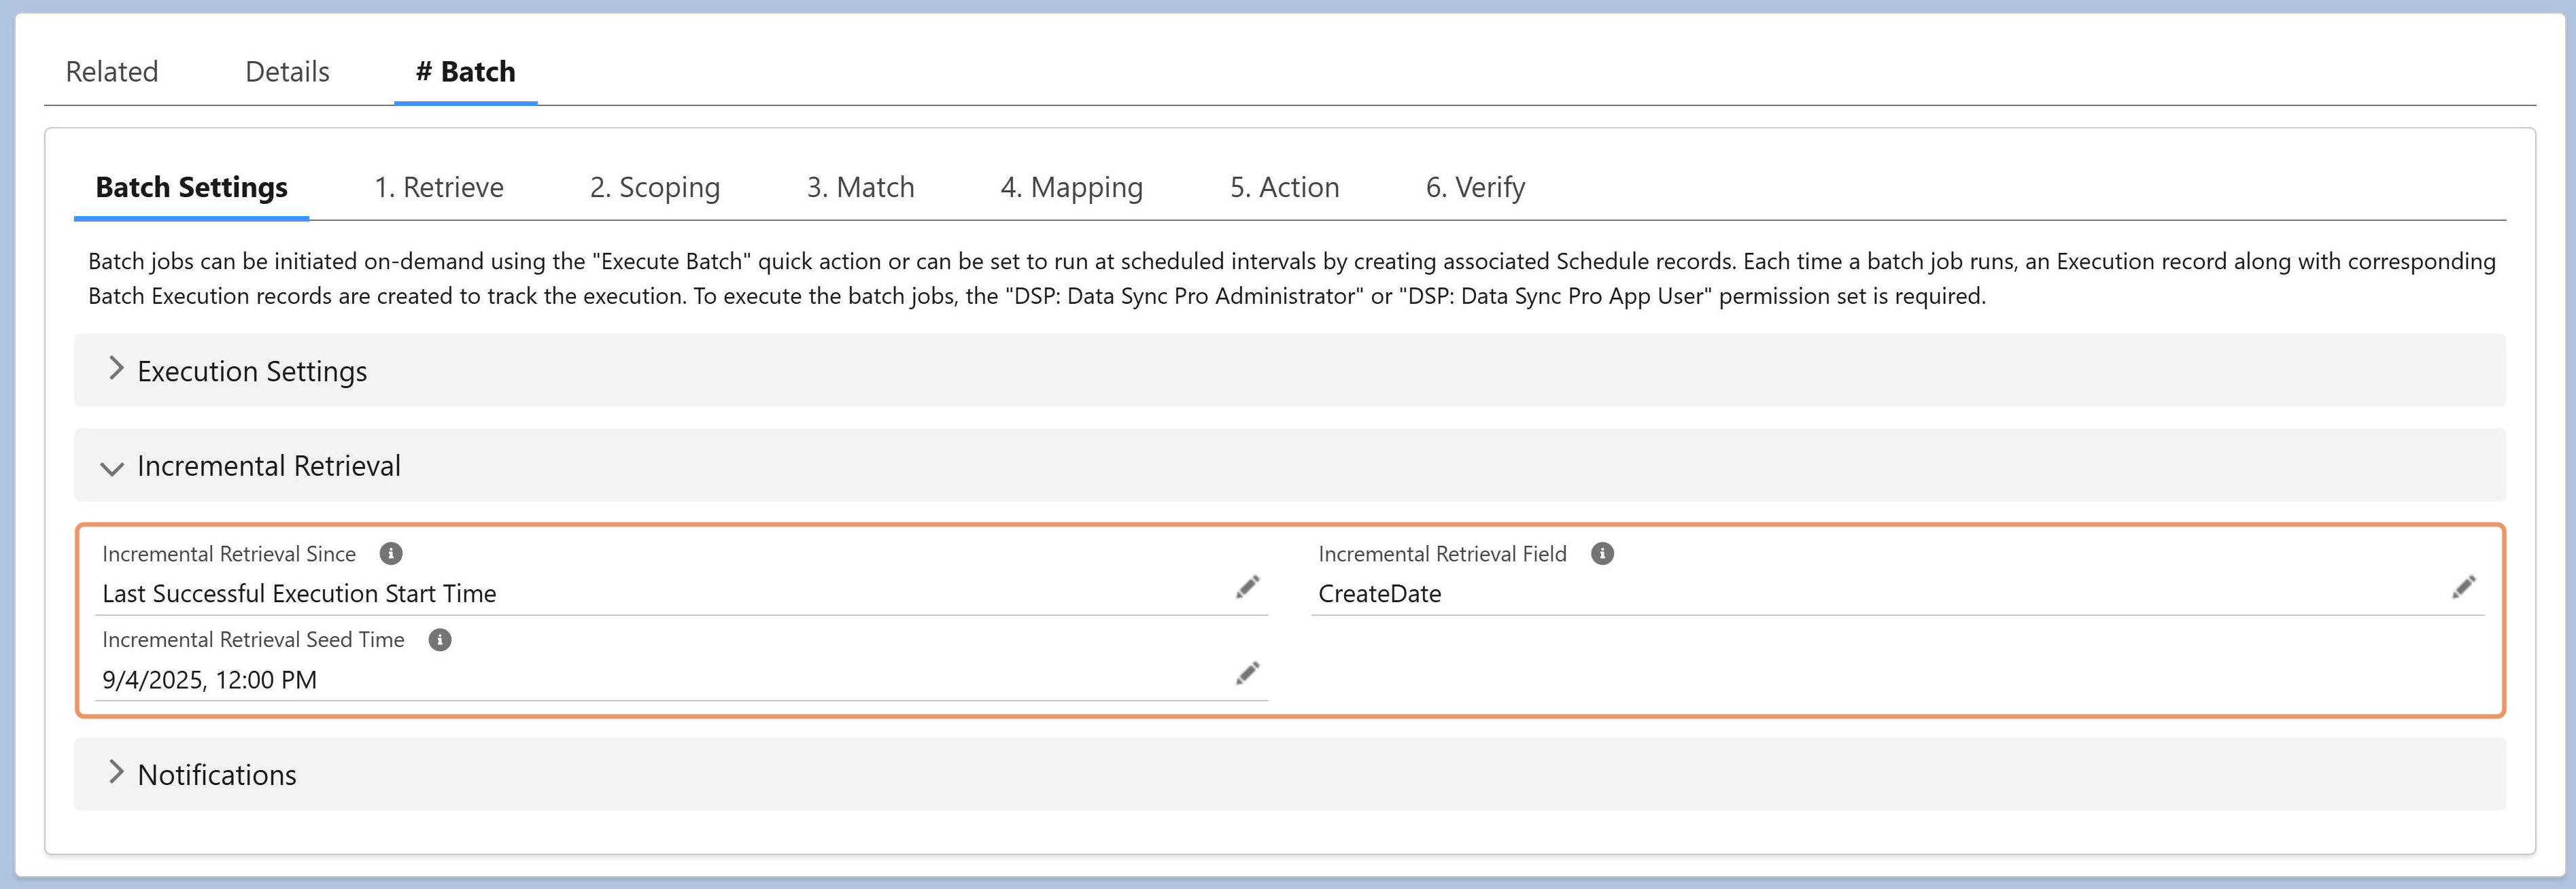Open the 1. Retrieve tab
Screen dimensions: 2576x889
[439, 188]
